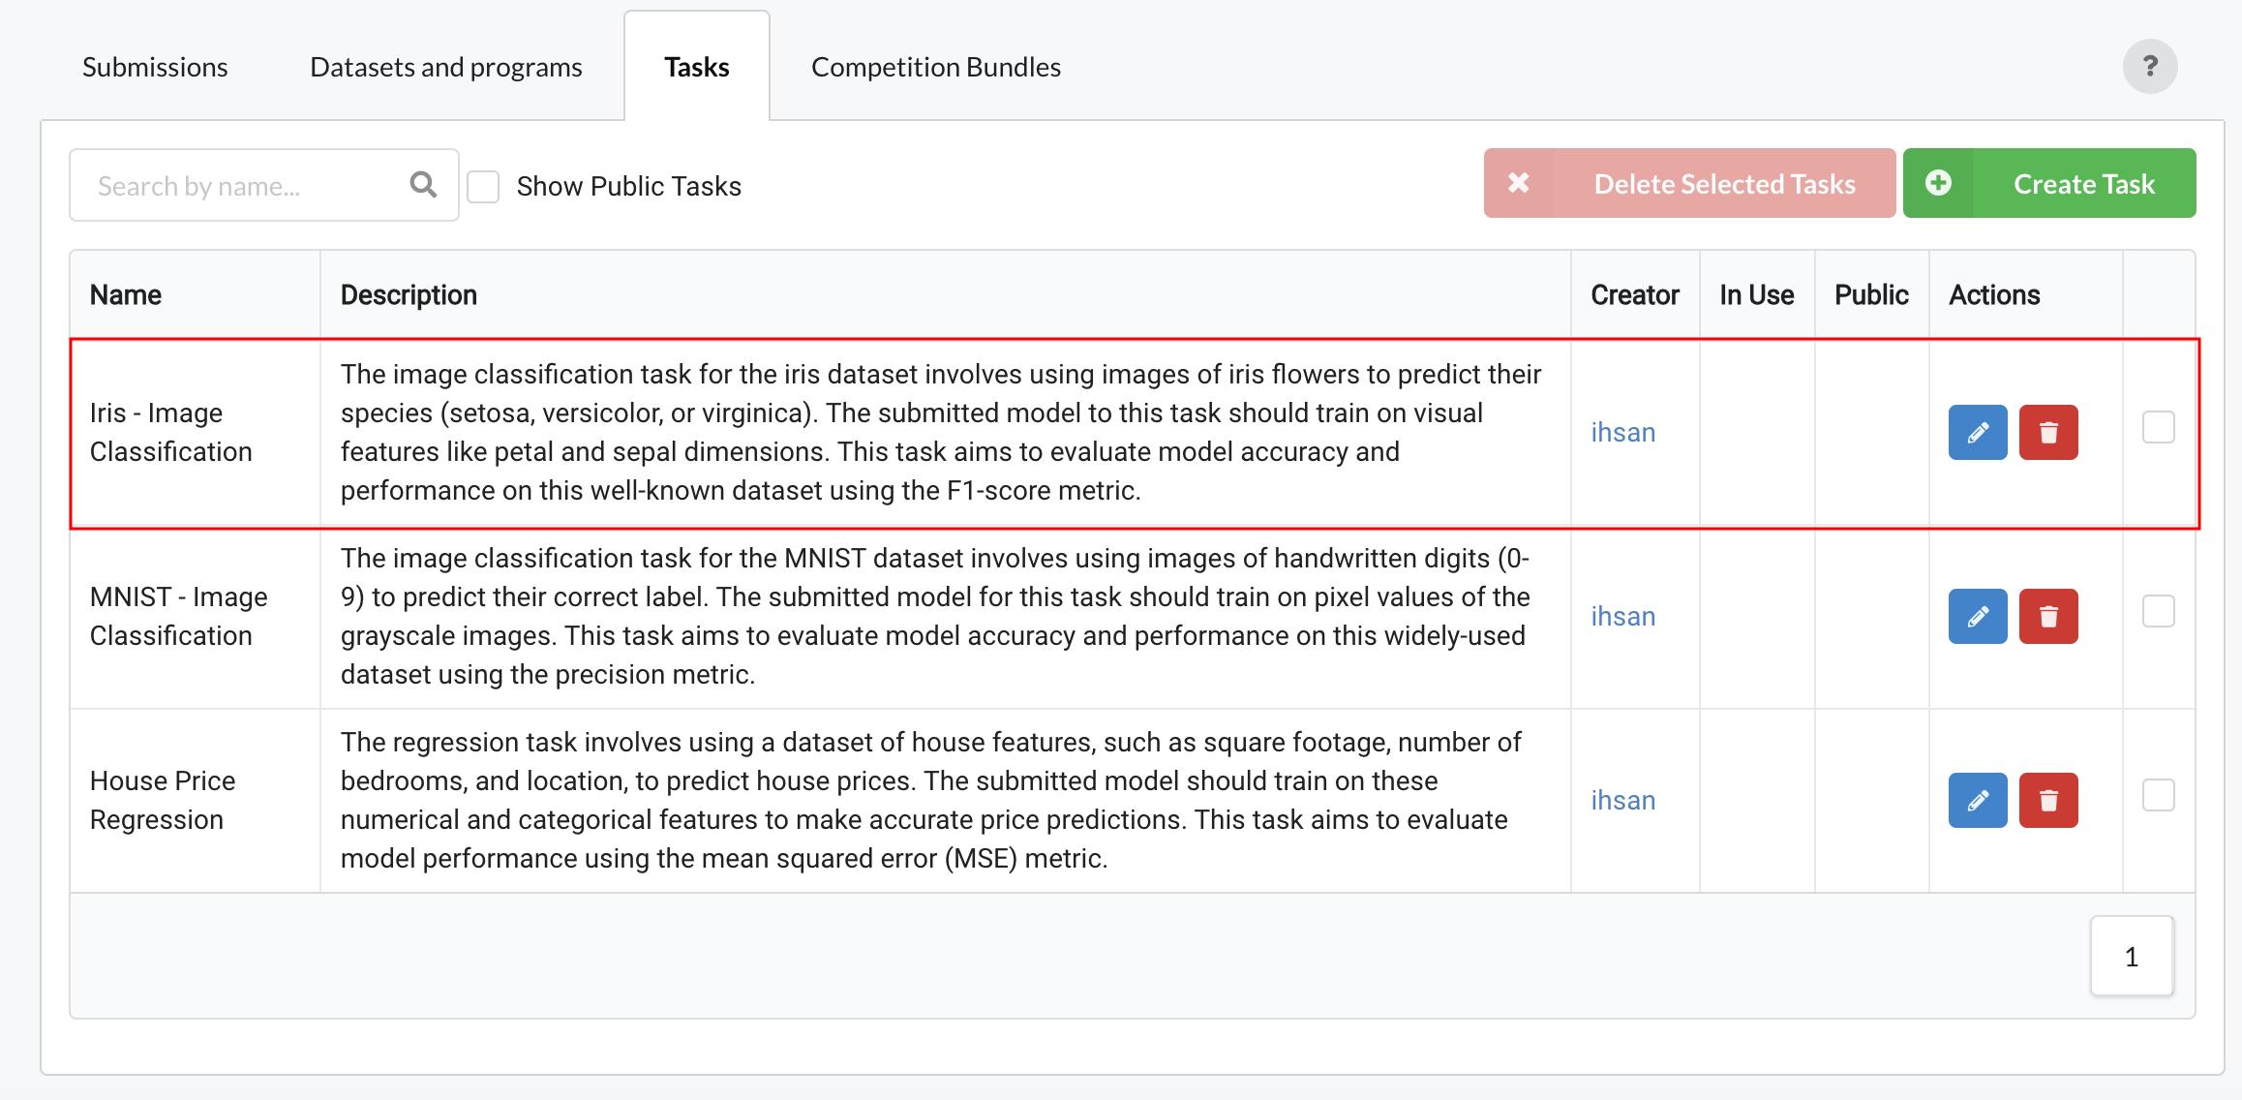Image resolution: width=2242 pixels, height=1100 pixels.
Task: Switch to Datasets and programs tab
Action: 445,66
